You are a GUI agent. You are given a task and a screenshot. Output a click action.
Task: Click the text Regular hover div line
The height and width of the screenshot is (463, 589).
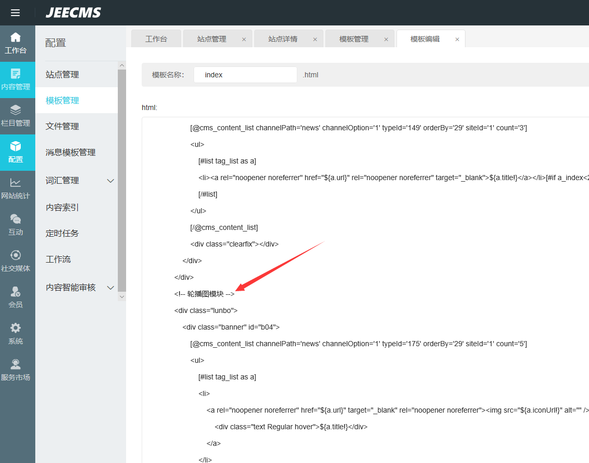click(291, 427)
